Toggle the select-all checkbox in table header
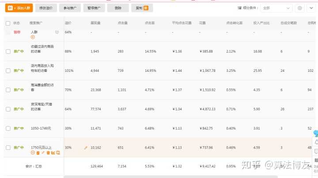The width and height of the screenshot is (318, 178). (x=8, y=23)
